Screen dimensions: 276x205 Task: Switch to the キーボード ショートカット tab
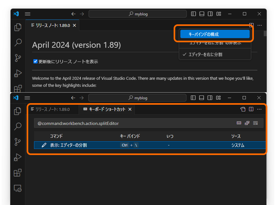click(106, 109)
